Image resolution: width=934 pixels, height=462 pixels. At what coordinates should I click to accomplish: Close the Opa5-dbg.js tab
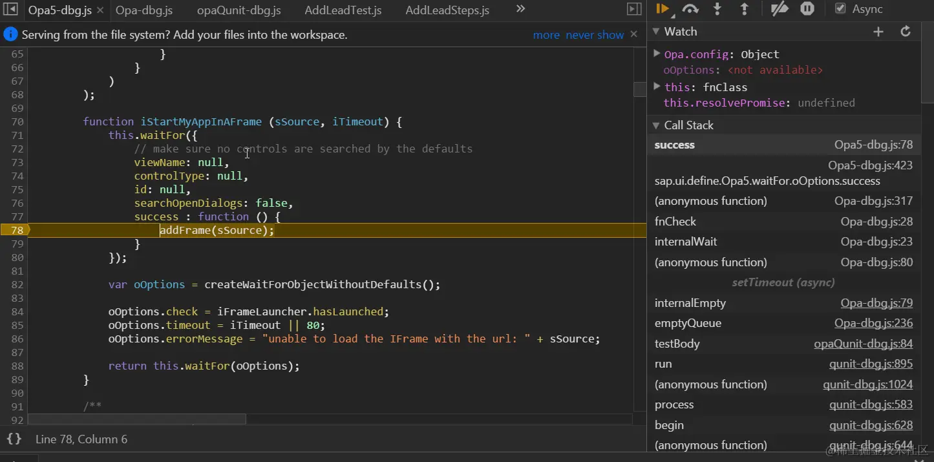[x=100, y=10]
